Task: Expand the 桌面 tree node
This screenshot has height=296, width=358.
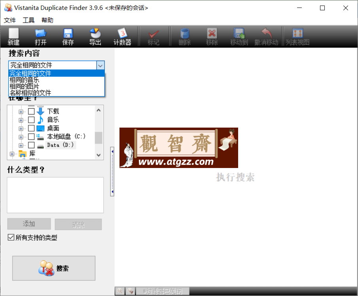Action: [x=21, y=128]
